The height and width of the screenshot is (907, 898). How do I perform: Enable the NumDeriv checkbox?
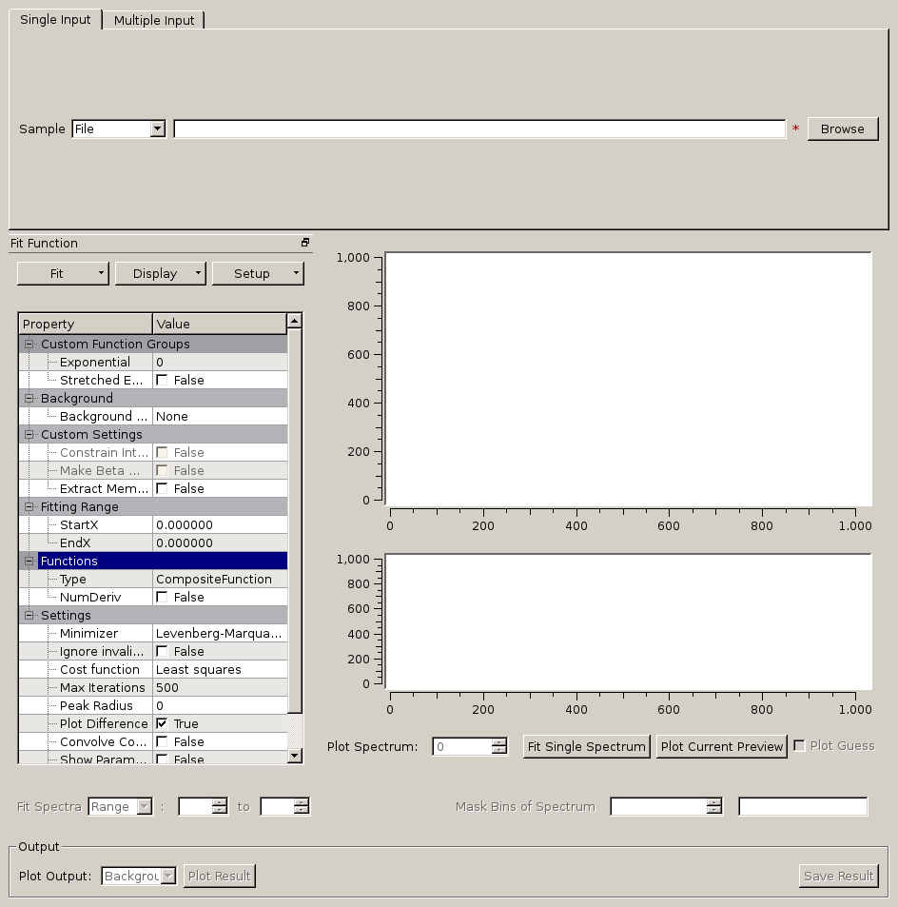(x=162, y=598)
